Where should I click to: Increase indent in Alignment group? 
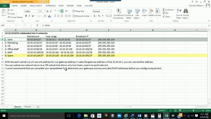[70, 16]
